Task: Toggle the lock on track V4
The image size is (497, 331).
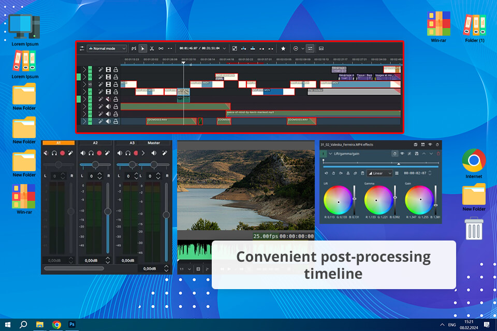Action: [x=116, y=69]
